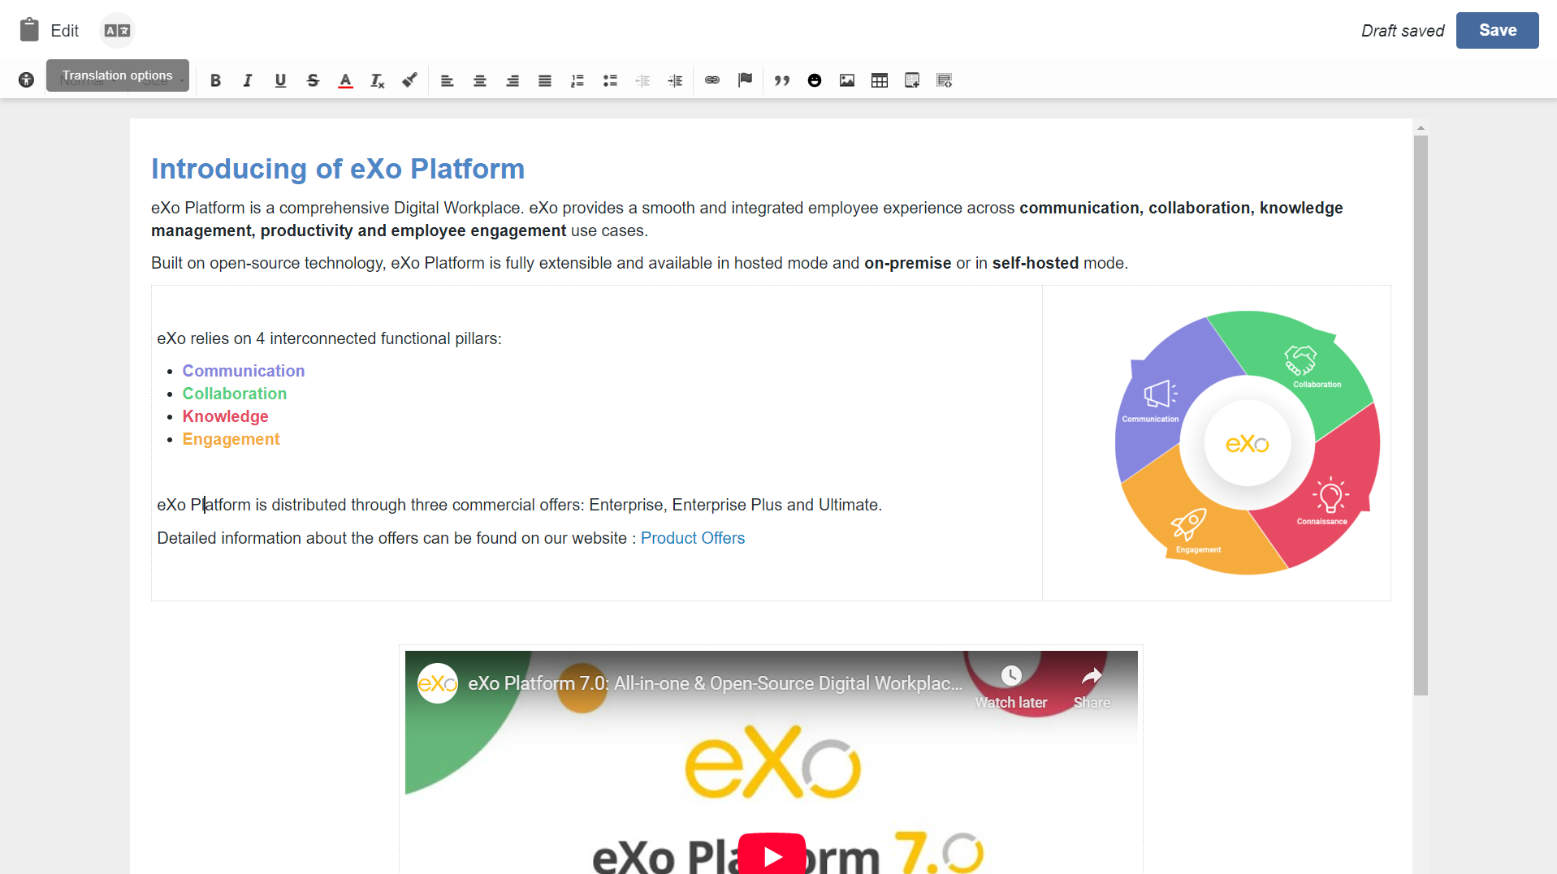This screenshot has width=1557, height=874.
Task: Open the emoji picker
Action: tap(815, 80)
